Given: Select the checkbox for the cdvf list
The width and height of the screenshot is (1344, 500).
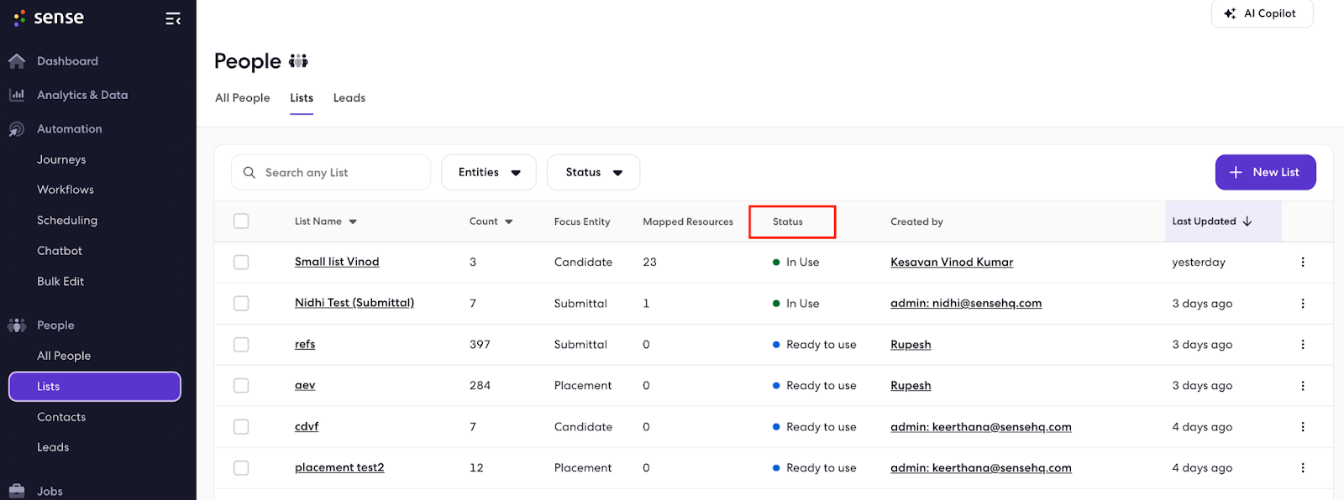Looking at the screenshot, I should pyautogui.click(x=241, y=426).
